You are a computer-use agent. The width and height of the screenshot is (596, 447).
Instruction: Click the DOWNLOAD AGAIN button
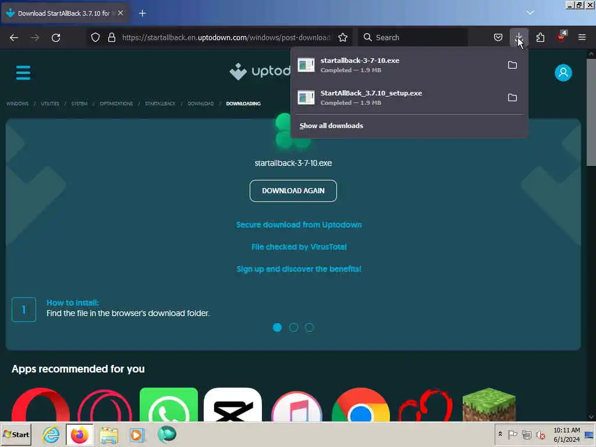[x=293, y=191]
